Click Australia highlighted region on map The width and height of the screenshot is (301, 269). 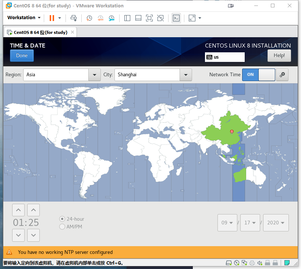coord(240,175)
